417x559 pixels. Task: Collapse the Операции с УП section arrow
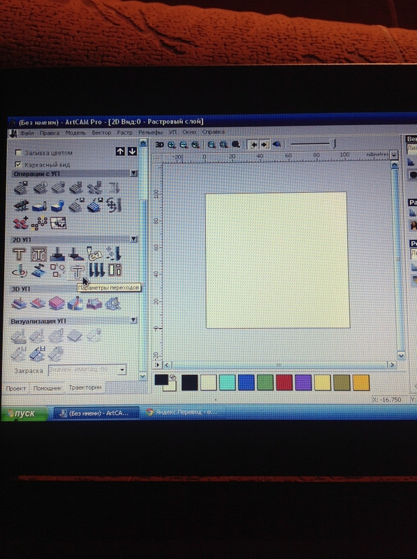coord(133,173)
